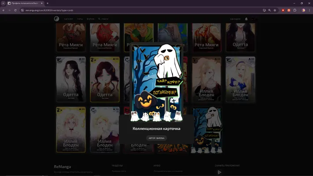Open the browser extensions puzzle icon

295,10
